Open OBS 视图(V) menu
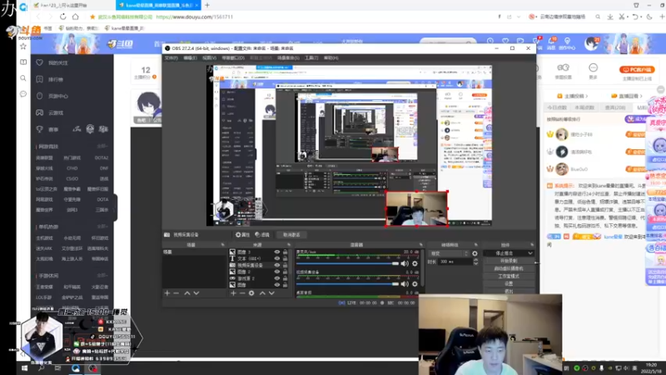666x375 pixels. point(209,57)
